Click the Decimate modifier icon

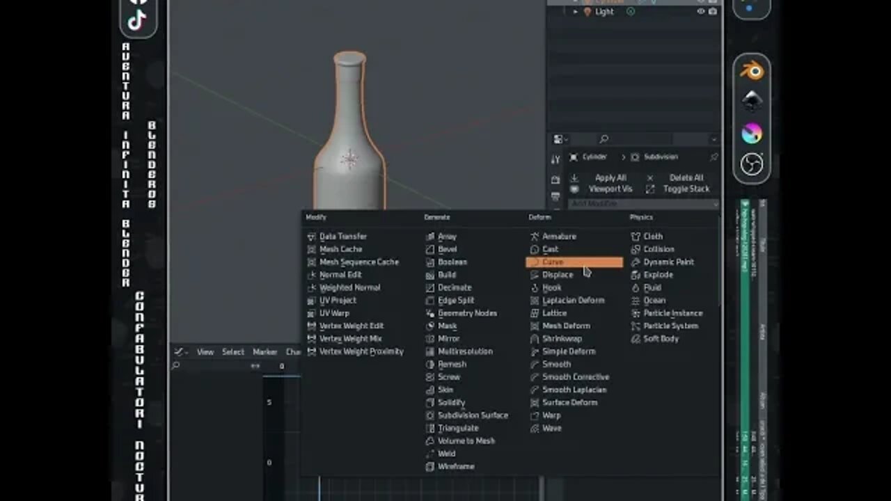coord(430,287)
